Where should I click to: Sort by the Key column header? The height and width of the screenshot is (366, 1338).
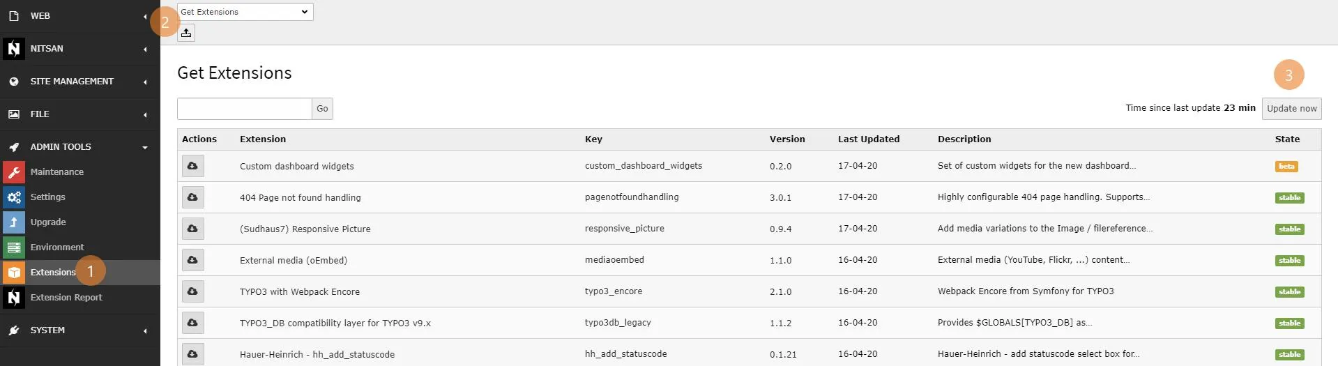(593, 139)
